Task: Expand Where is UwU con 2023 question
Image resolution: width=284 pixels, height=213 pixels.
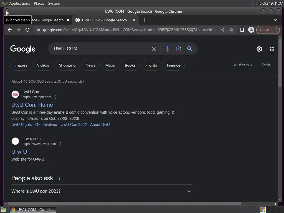Action: pos(102,191)
